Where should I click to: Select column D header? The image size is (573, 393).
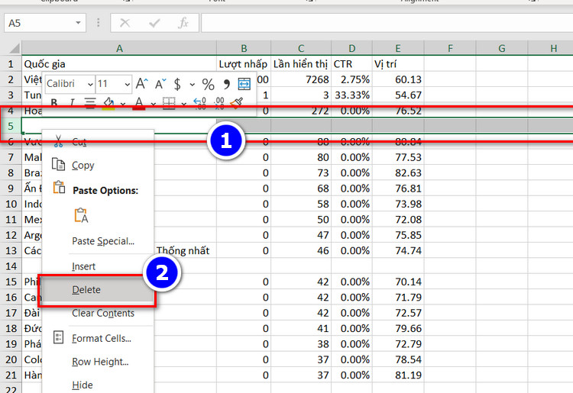[352, 48]
